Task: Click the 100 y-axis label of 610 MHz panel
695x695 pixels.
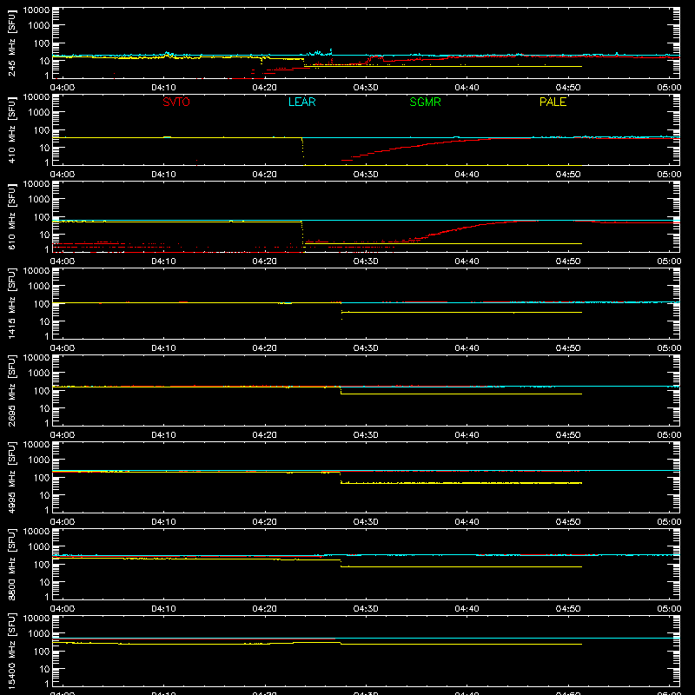Action: pos(42,217)
